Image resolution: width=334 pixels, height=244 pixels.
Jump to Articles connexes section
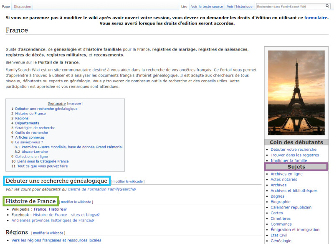pos(30,137)
